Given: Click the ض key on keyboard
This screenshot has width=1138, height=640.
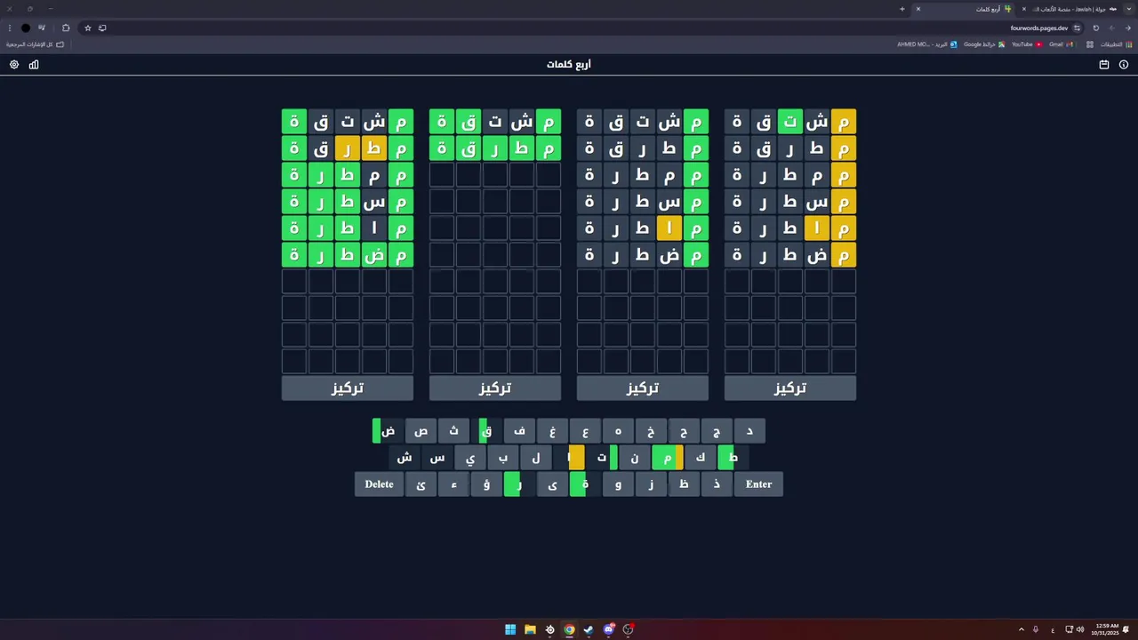Looking at the screenshot, I should tap(388, 431).
